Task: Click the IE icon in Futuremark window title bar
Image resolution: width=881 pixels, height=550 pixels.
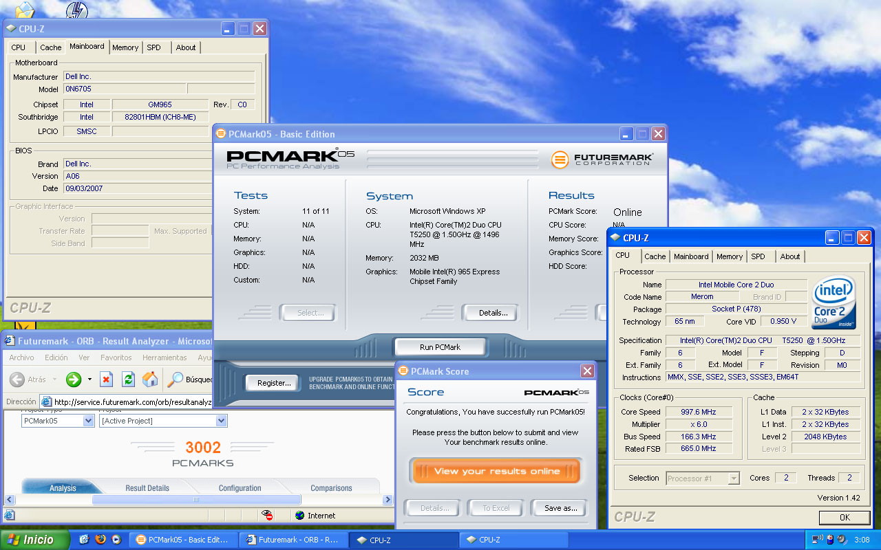Action: 10,341
